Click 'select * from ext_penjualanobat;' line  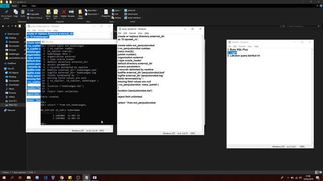[x=137, y=103]
